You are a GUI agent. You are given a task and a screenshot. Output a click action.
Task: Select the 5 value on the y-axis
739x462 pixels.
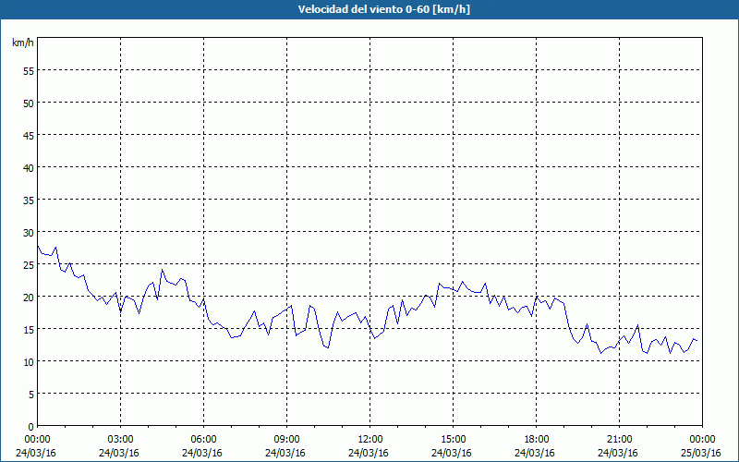[31, 395]
